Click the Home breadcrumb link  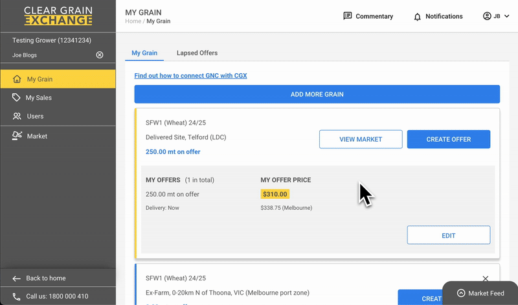(x=133, y=21)
